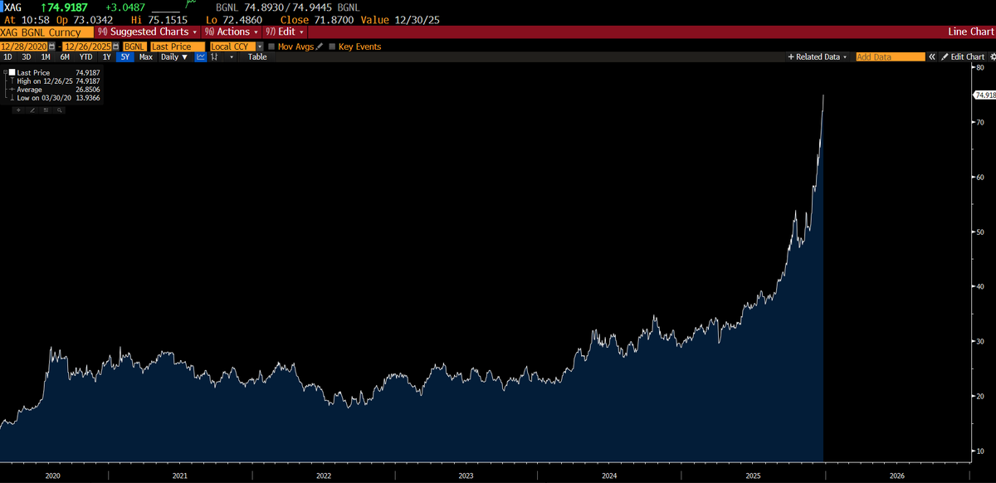Open start date calendar icon beside 12/28/2020
This screenshot has width=996, height=483.
point(51,46)
